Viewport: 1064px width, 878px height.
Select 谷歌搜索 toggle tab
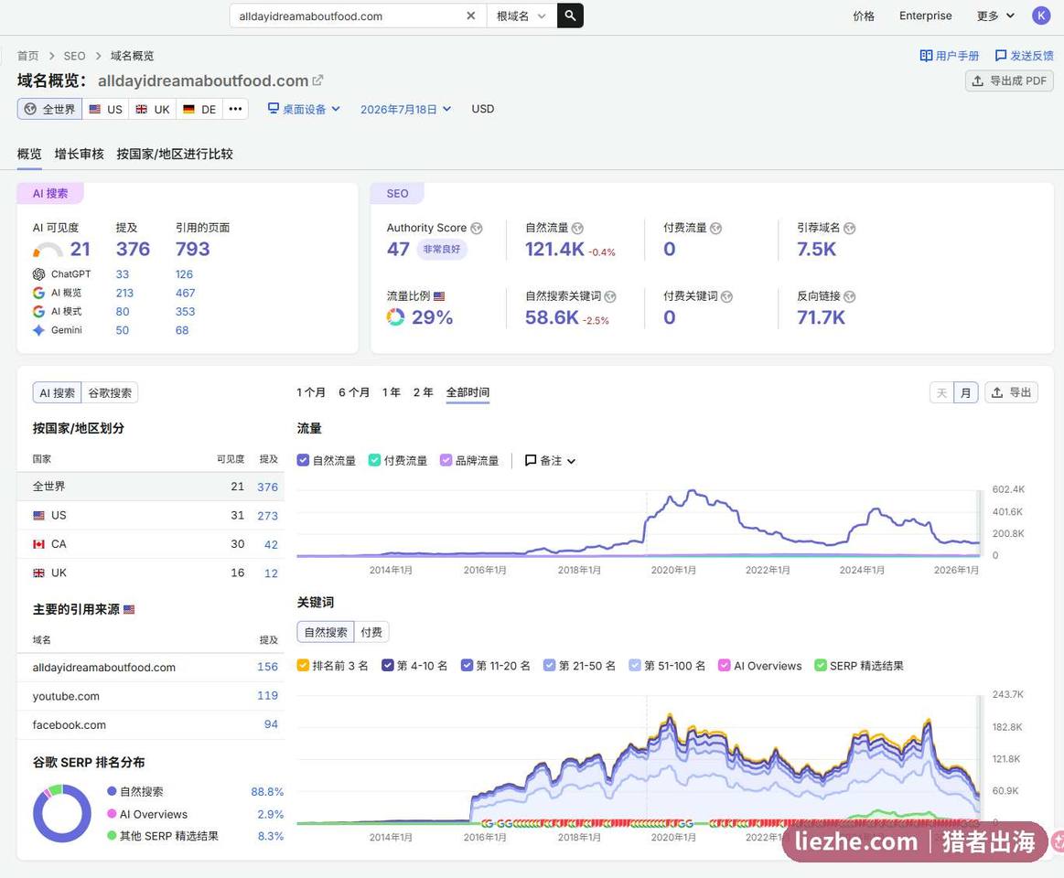[110, 392]
